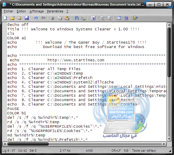174x155 pixels.
Task: Click the horizontal scrollbar thumb
Action: (28, 144)
